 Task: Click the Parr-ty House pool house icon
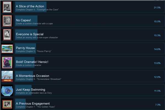coord(7,49)
